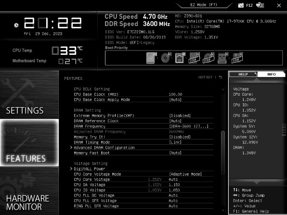Close the BIOS setup with X

click(279, 5)
